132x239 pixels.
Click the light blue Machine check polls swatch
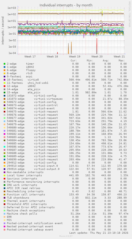click(x=5, y=214)
